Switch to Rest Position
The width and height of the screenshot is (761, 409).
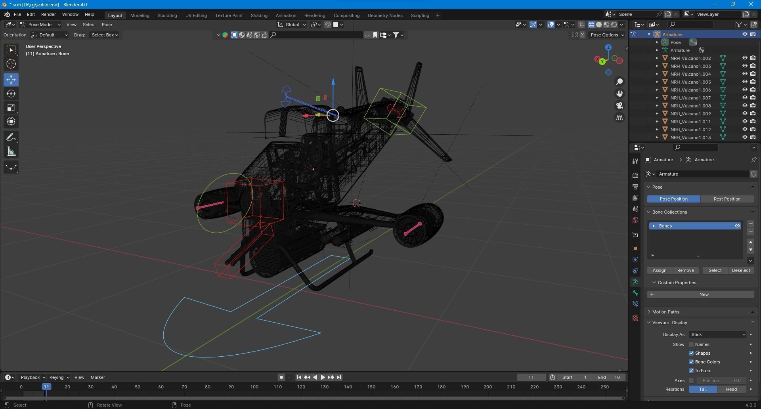[x=727, y=199]
